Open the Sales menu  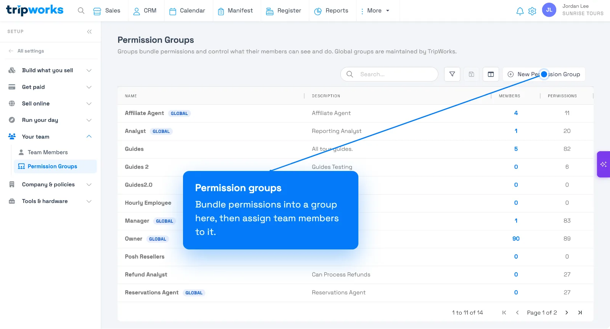[107, 11]
